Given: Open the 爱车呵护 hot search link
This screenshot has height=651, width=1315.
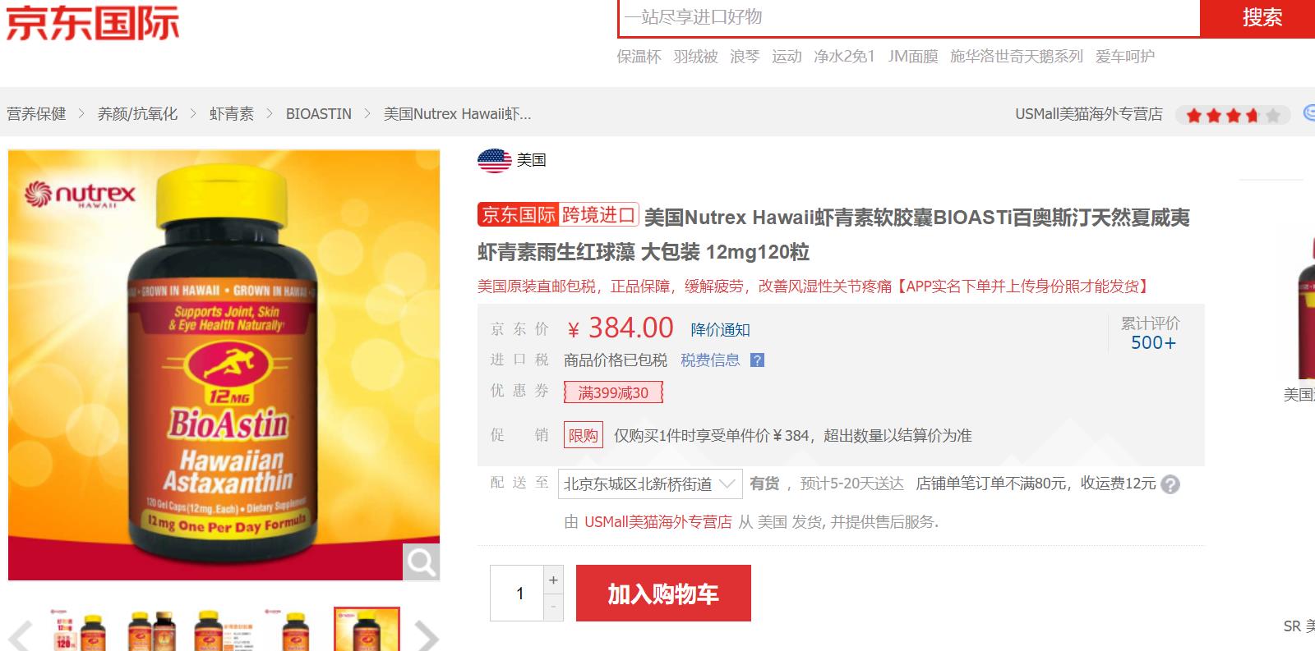Looking at the screenshot, I should (1125, 57).
